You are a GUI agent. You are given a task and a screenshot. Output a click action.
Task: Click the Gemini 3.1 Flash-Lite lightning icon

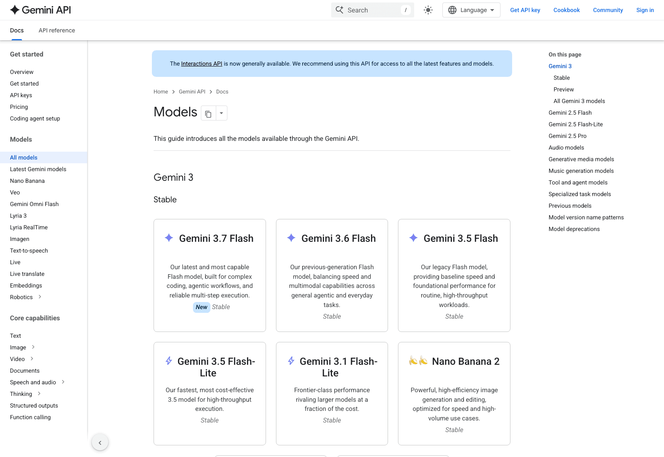pos(291,361)
